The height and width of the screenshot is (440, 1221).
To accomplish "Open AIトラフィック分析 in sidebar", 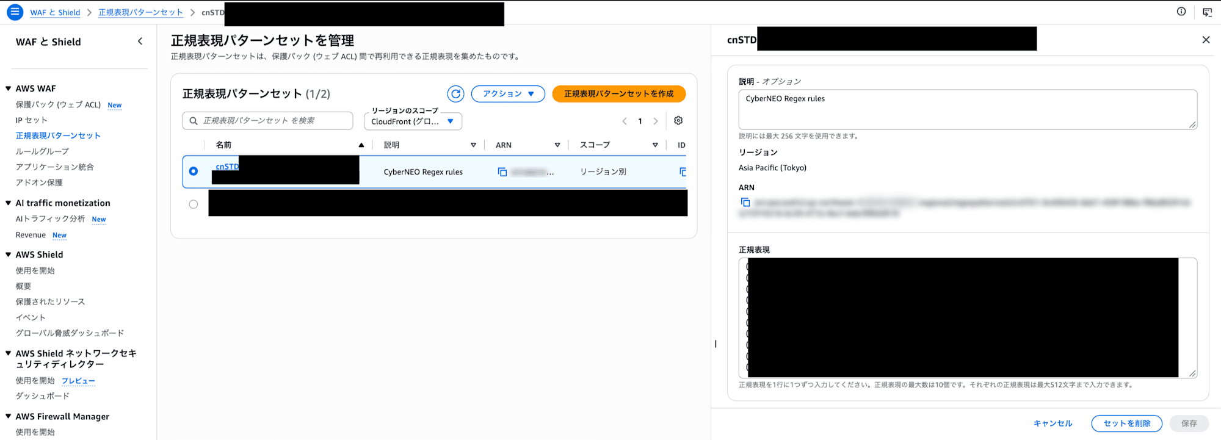I will coord(50,219).
